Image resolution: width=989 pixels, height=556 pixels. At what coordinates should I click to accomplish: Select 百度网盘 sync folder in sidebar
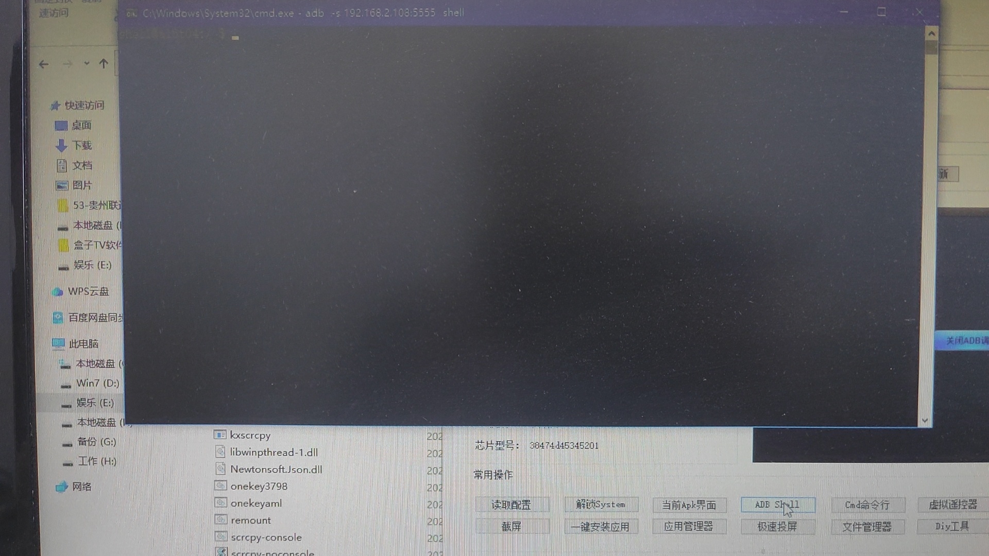point(95,318)
